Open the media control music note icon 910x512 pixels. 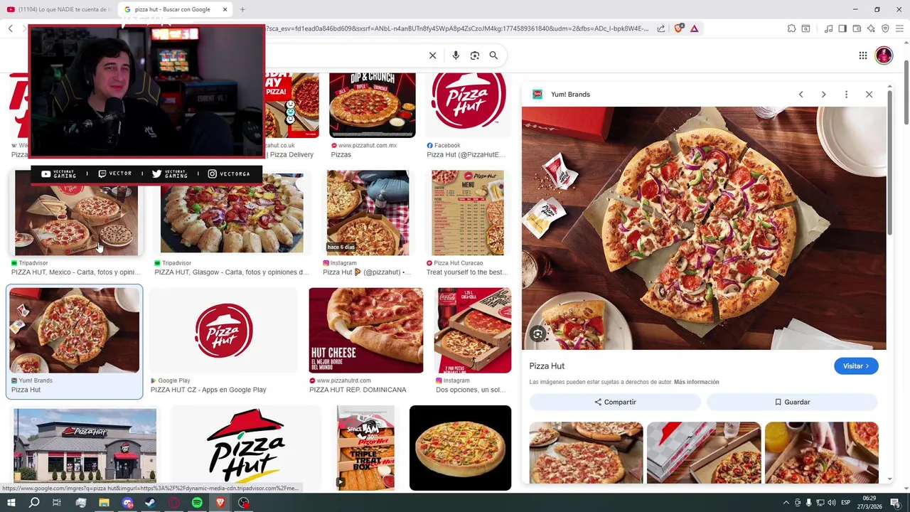828,28
